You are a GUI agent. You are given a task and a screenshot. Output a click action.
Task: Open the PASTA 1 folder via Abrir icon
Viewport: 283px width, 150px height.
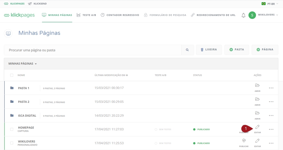click(x=258, y=86)
